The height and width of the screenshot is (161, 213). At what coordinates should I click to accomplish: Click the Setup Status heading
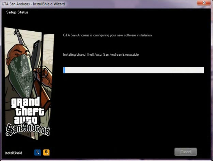[17, 12]
